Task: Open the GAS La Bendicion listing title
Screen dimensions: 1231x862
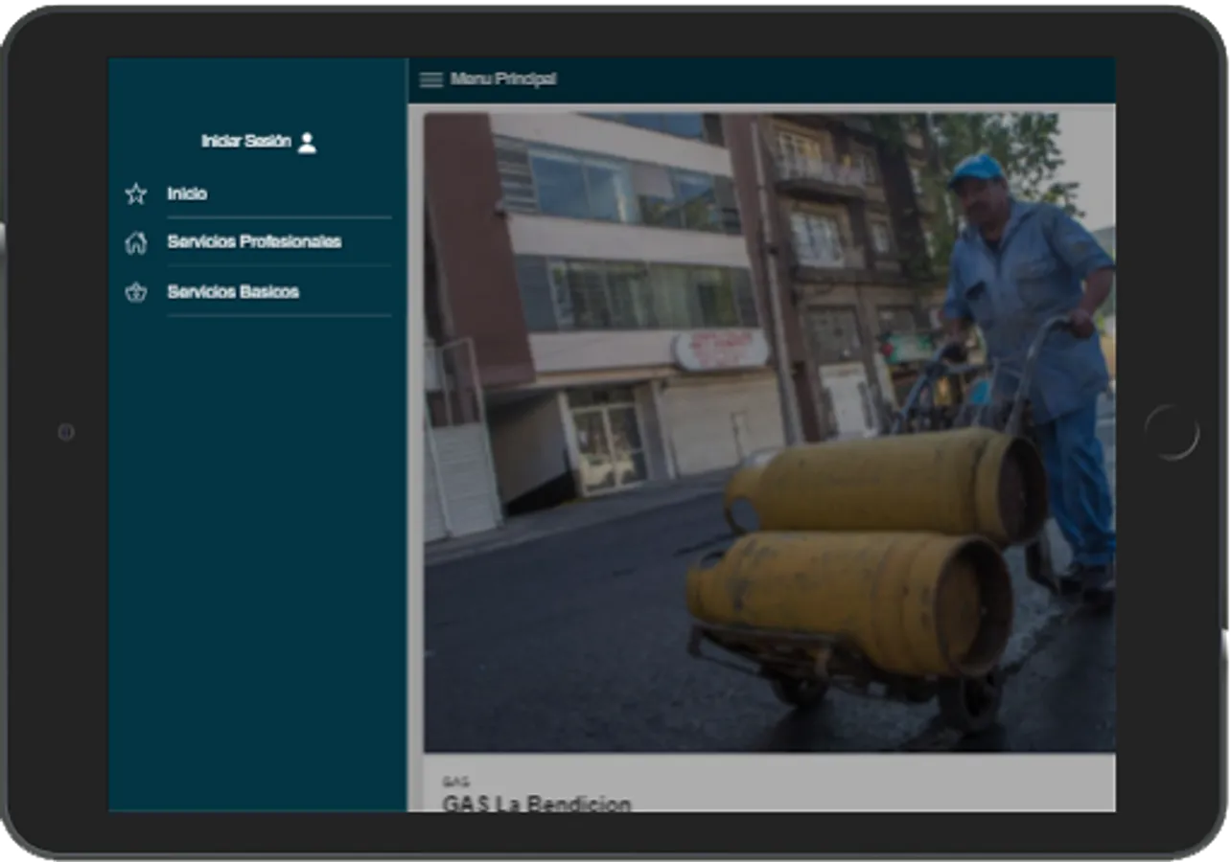Action: coord(537,803)
